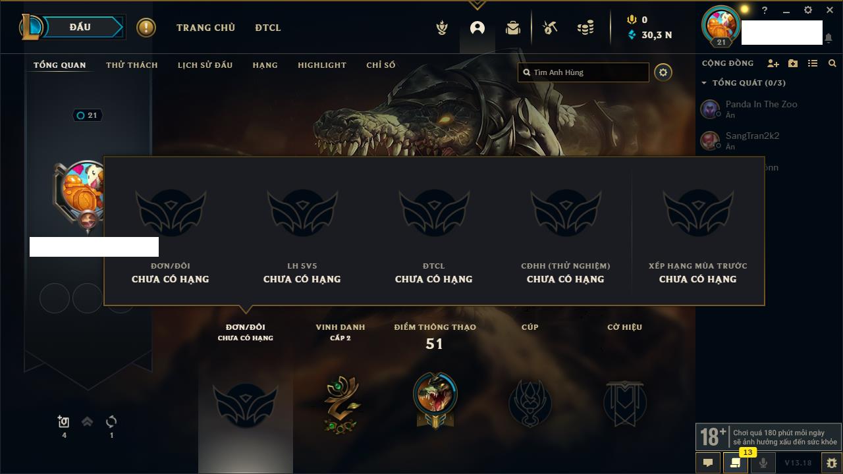Screen dimensions: 843x474
Task: Switch to the LỊCH SỬ ĐẤU tab
Action: (x=205, y=65)
